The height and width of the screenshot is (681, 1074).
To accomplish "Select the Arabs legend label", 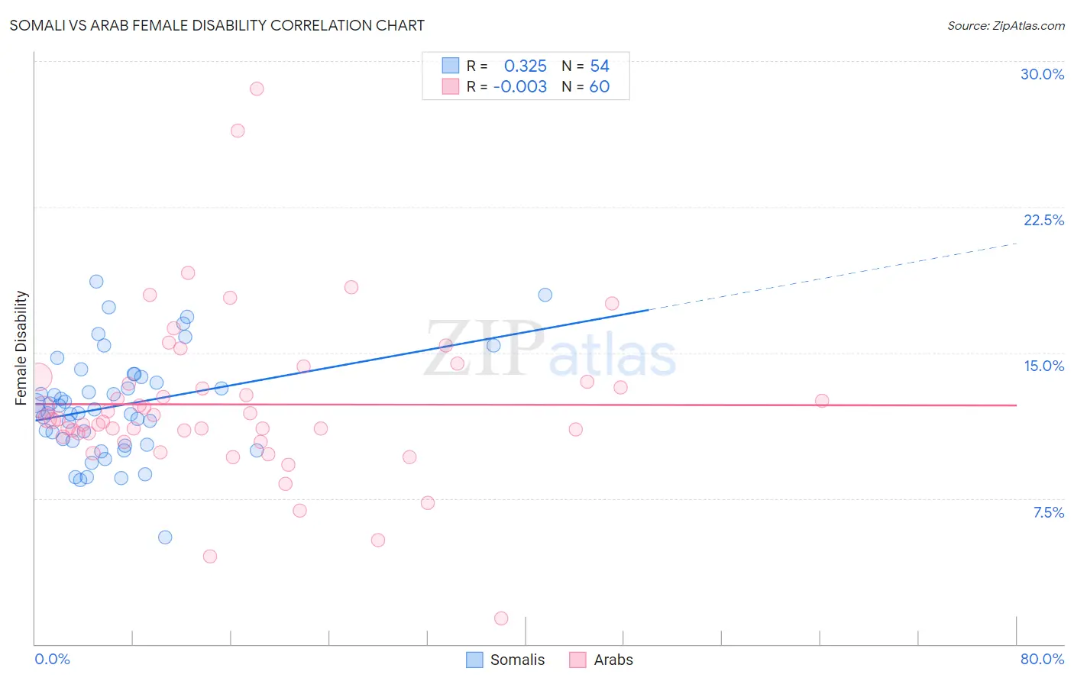I will (x=613, y=660).
